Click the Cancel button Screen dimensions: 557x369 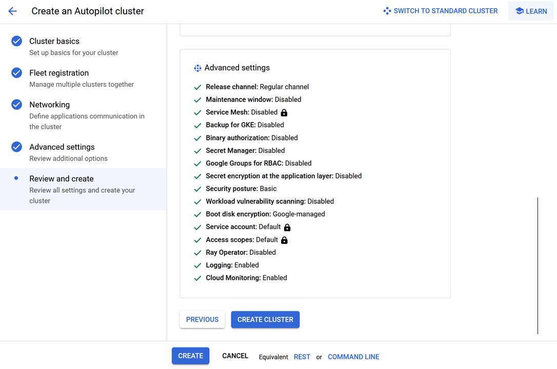235,356
